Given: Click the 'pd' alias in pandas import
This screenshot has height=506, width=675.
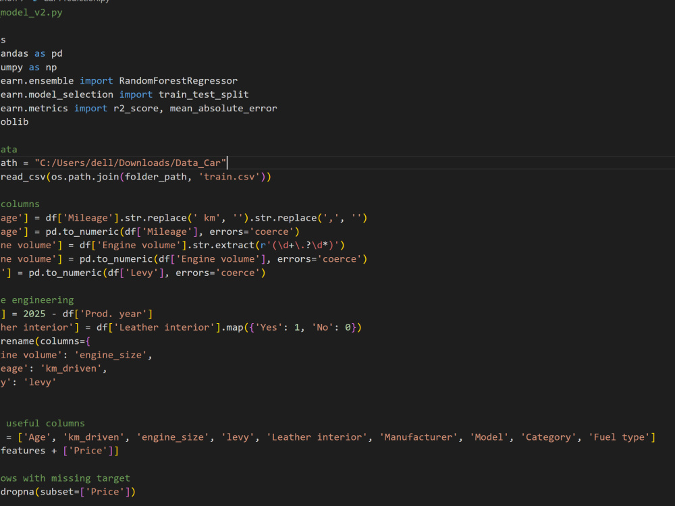Looking at the screenshot, I should pos(57,54).
